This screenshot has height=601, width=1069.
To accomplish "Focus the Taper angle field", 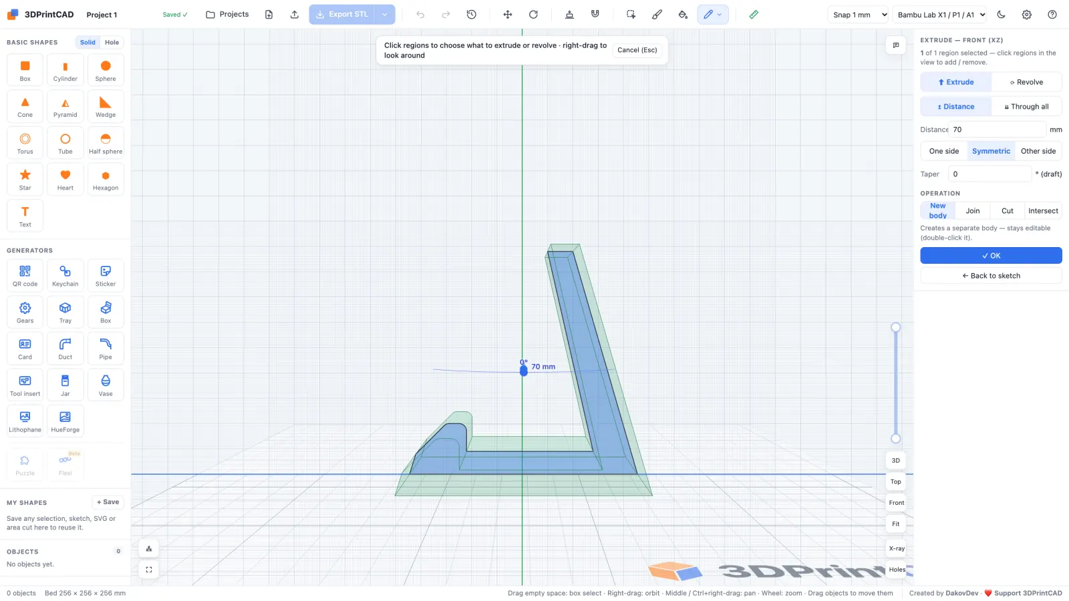I will [990, 174].
